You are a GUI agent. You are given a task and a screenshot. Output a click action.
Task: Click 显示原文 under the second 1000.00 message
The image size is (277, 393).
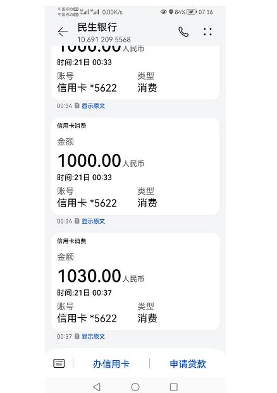(x=93, y=221)
